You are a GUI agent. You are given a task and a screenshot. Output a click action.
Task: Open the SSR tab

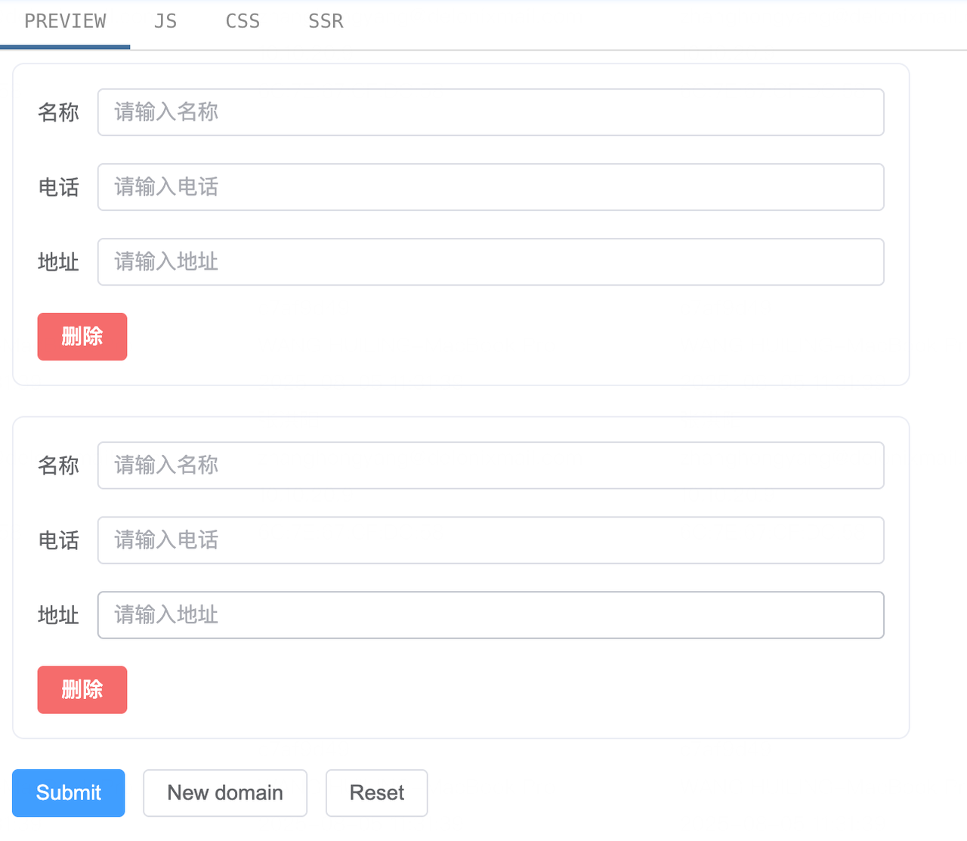326,23
